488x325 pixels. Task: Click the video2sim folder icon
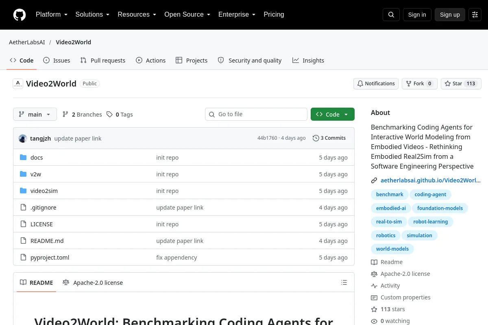(x=23, y=191)
